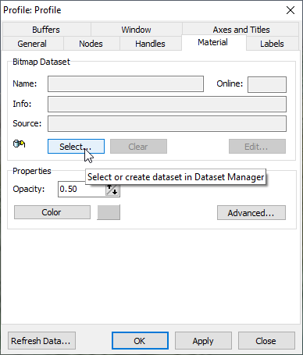Open the Nodes tab
The image size is (303, 355).
[x=91, y=44]
